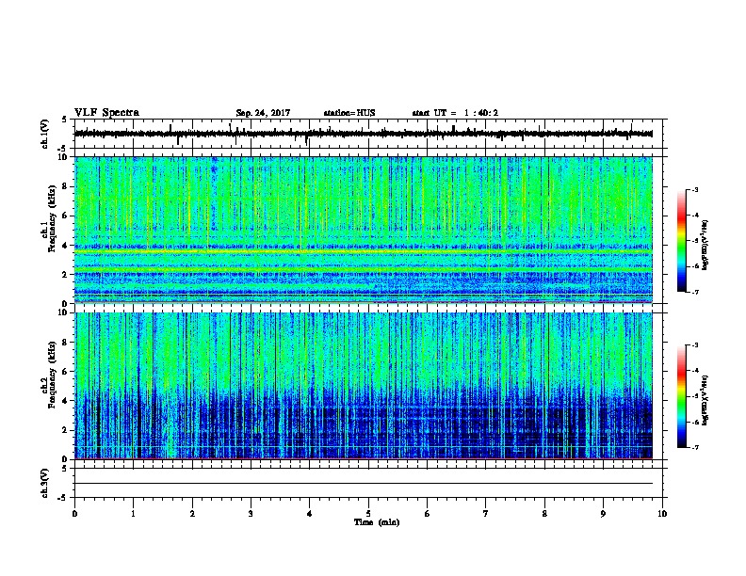Click the ch.2 color scale bar

pos(681,396)
